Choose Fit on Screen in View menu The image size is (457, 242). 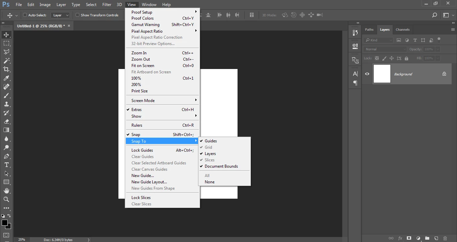tap(162, 66)
